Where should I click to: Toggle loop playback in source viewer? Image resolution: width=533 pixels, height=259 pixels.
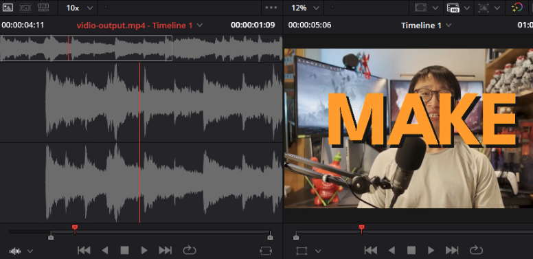tap(190, 251)
